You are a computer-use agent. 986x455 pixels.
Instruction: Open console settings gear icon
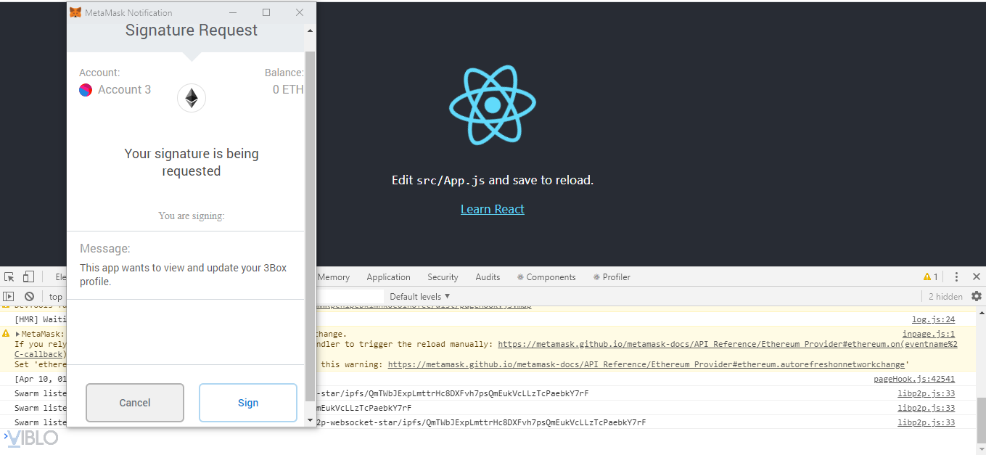977,296
